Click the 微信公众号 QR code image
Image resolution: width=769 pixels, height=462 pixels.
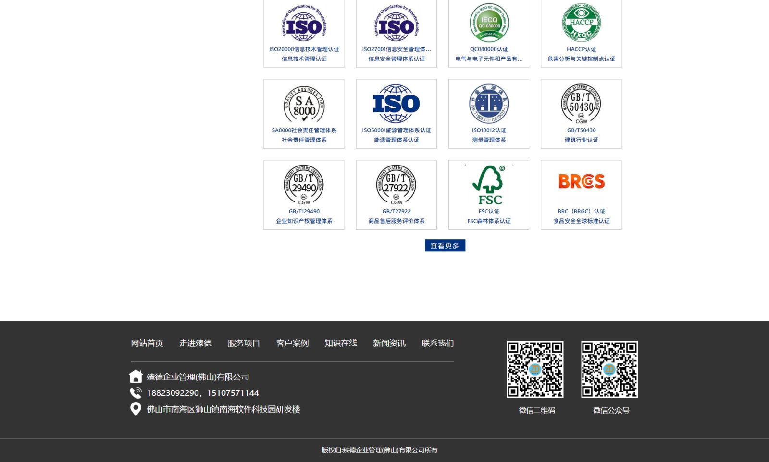click(609, 369)
